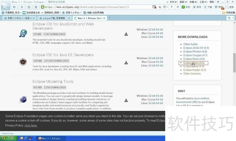Image resolution: width=236 pixels, height=141 pixels.
Task: Click download icon for Eclipse Modeling Tools
Action: (126, 100)
